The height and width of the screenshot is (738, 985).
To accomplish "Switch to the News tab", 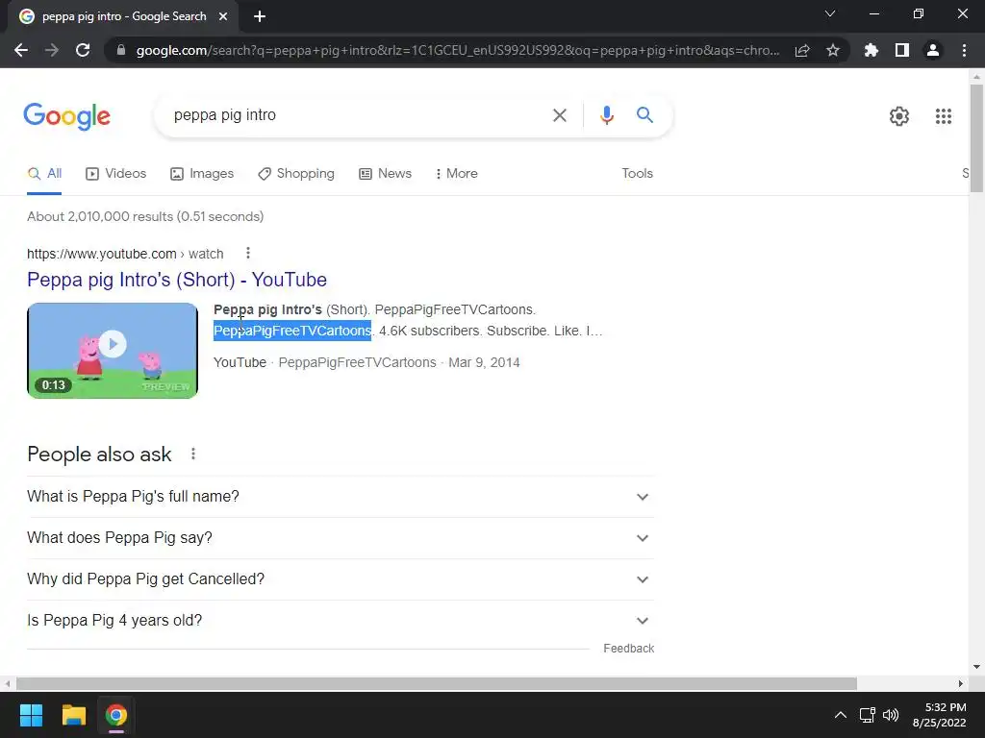I will point(385,174).
